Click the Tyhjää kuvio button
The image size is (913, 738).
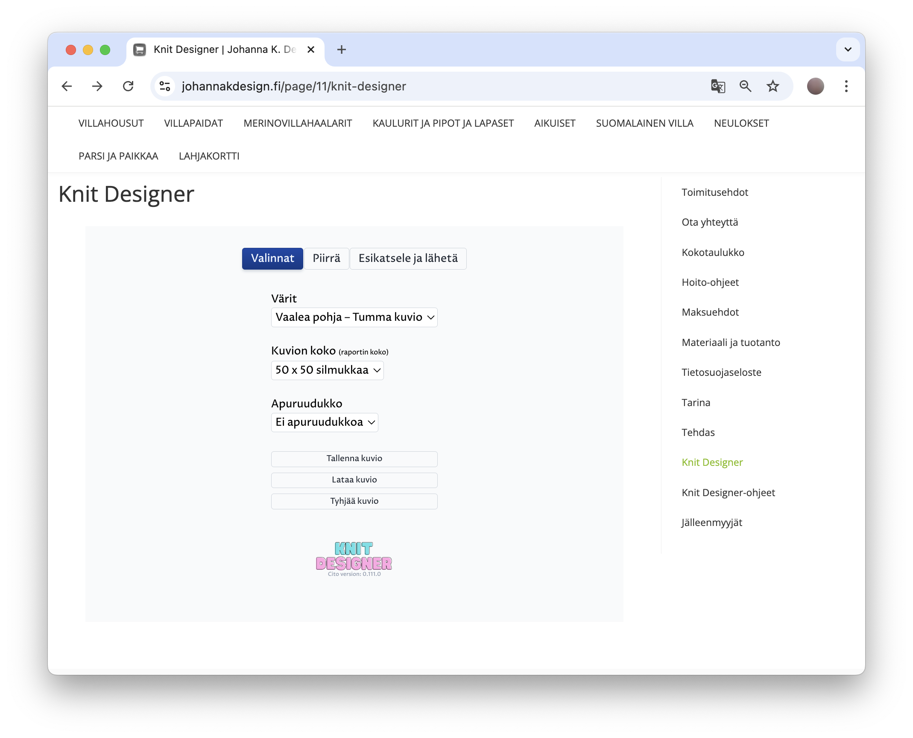[354, 502]
